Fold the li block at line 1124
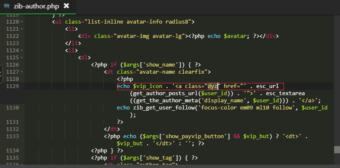This screenshot has height=168, width=340. pyautogui.click(x=21, y=50)
